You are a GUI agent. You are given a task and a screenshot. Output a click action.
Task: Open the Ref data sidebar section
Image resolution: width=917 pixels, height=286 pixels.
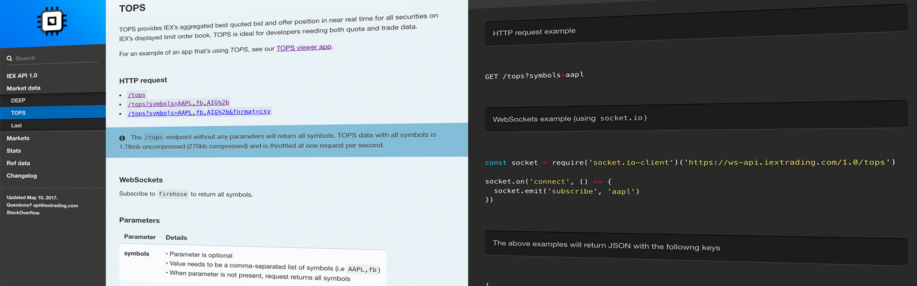(x=18, y=163)
